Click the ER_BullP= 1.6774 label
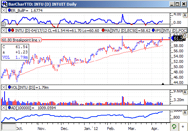The height and width of the screenshot is (131, 188). click(27, 11)
